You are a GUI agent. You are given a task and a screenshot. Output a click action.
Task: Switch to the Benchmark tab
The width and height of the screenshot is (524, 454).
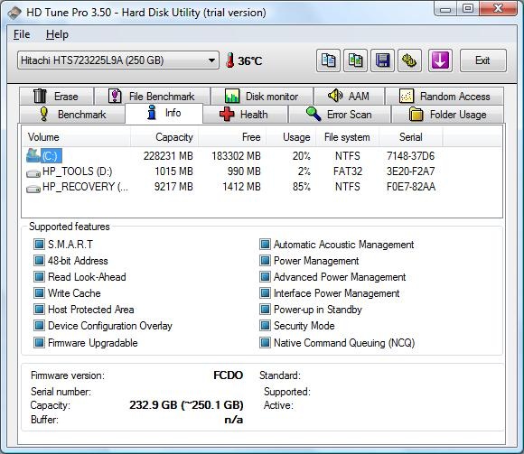pos(72,114)
